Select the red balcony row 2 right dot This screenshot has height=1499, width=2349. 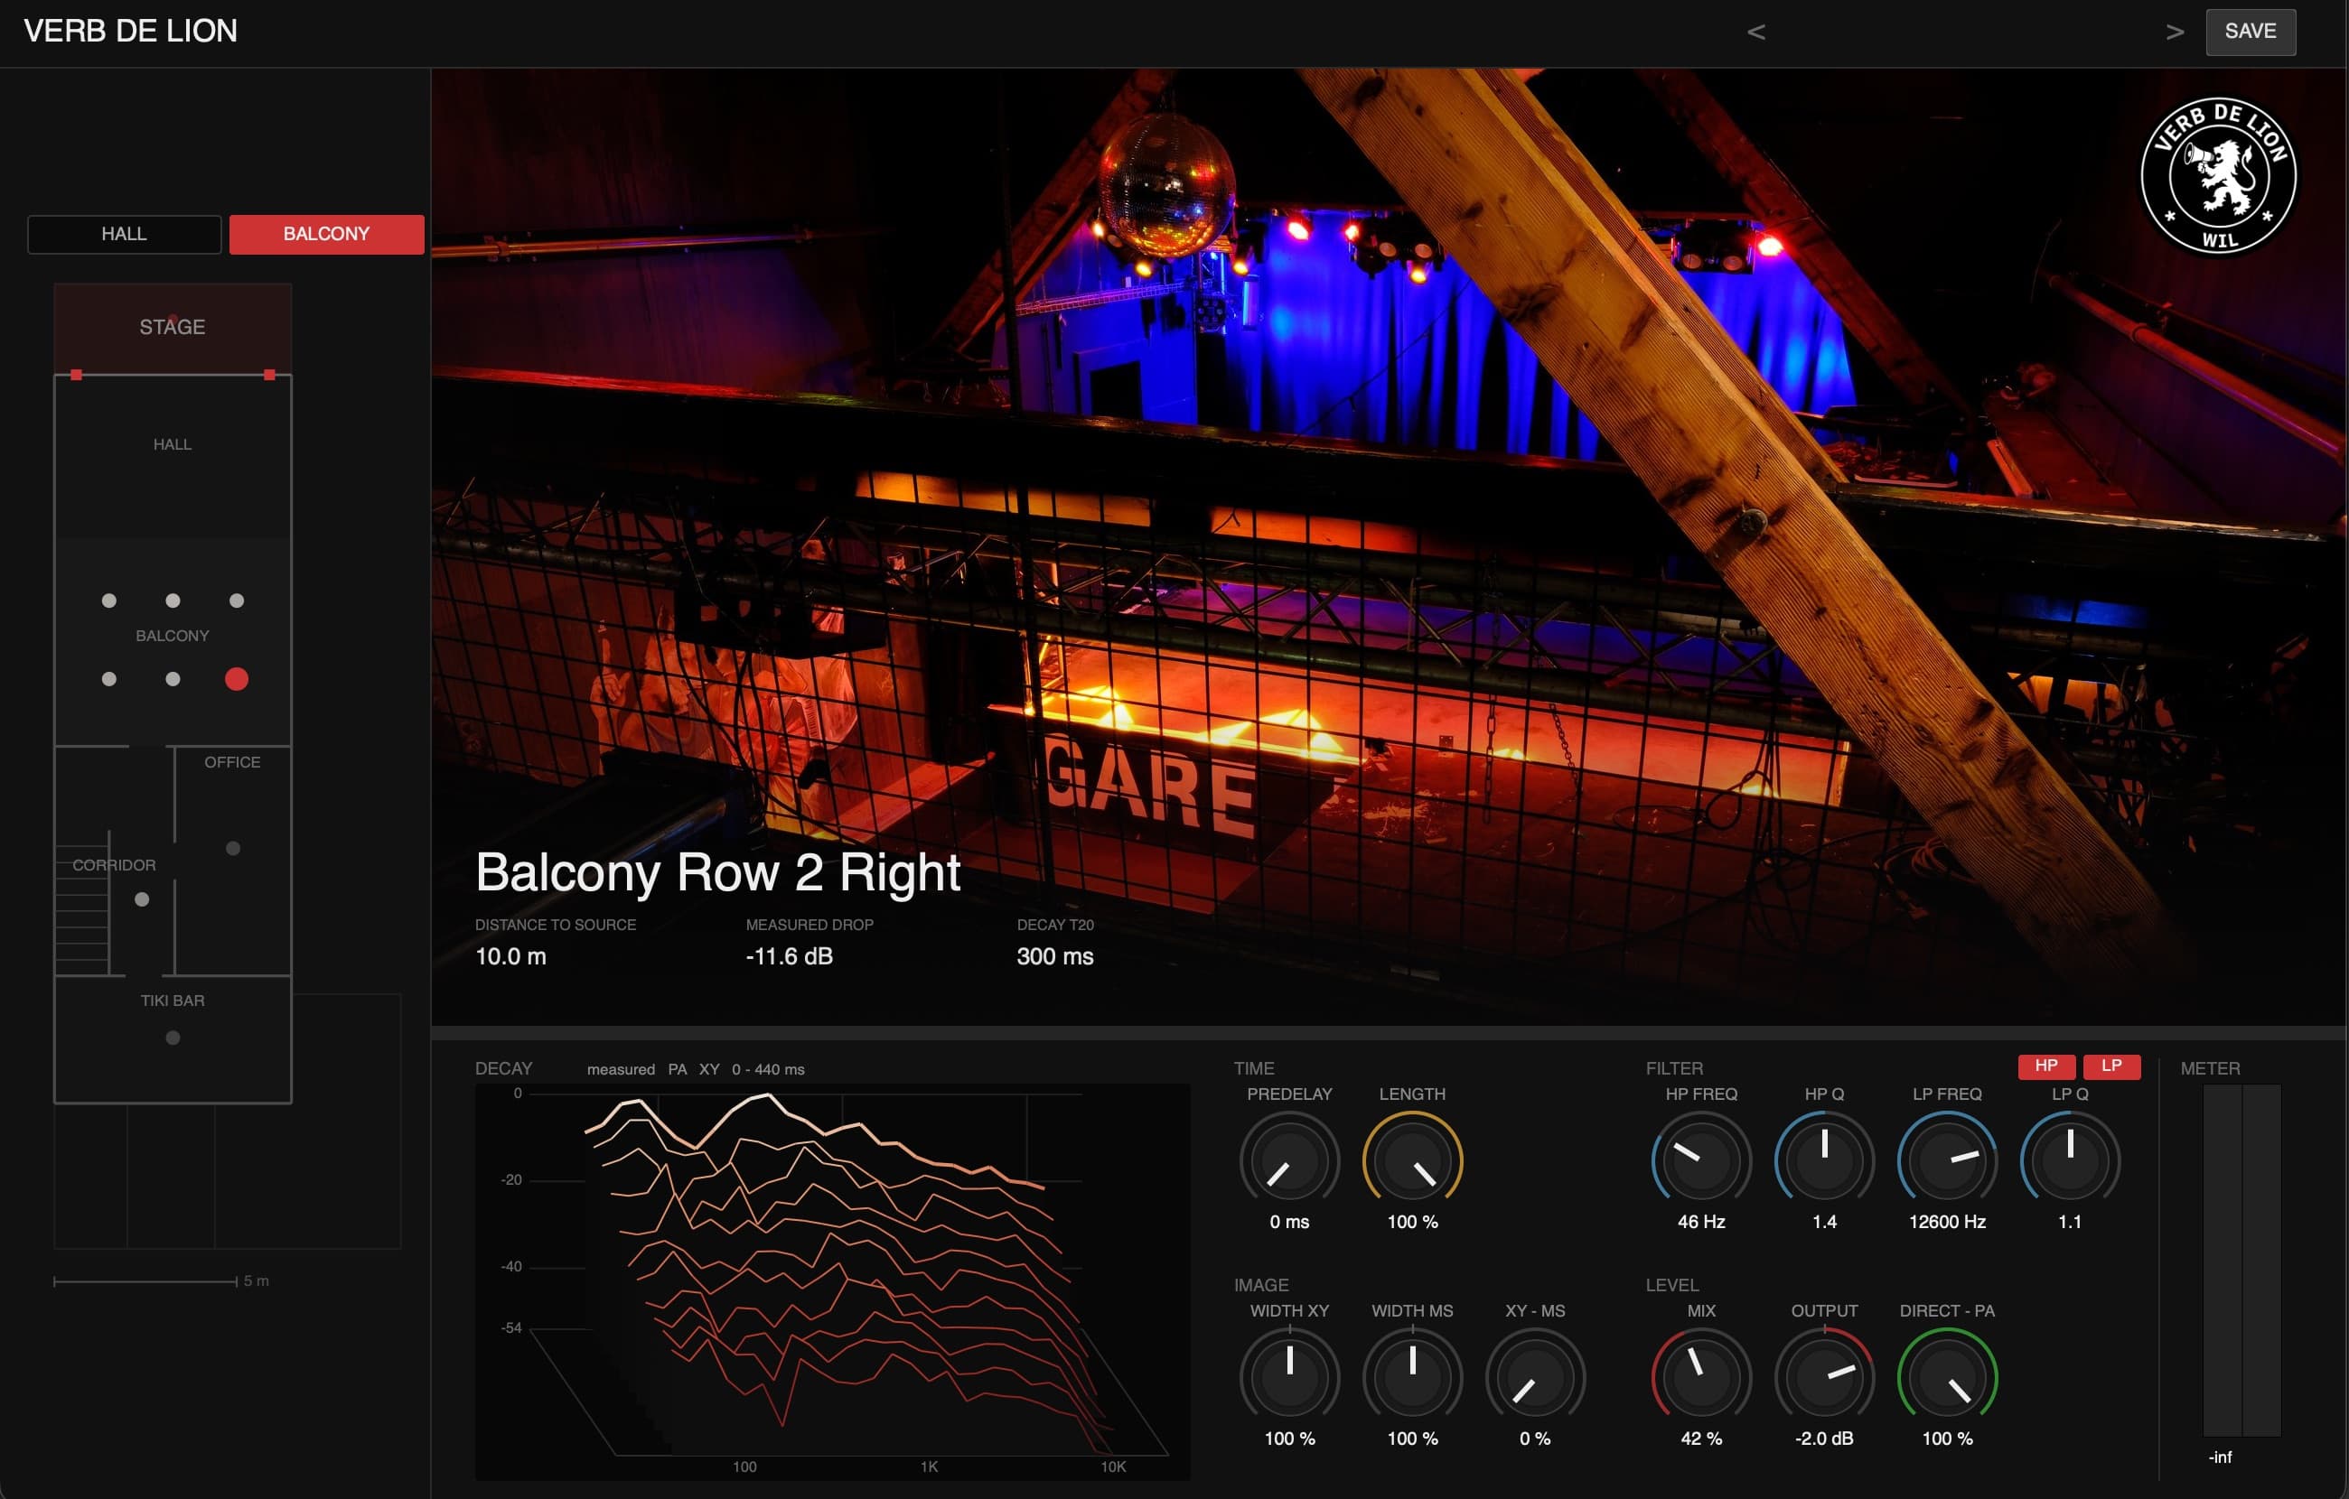[237, 679]
